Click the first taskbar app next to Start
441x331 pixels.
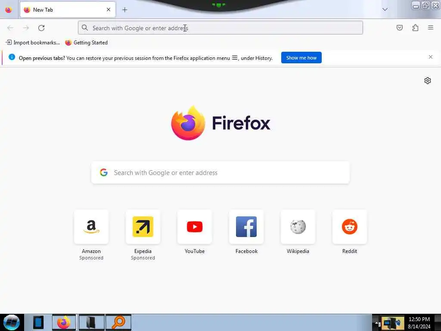coord(38,322)
